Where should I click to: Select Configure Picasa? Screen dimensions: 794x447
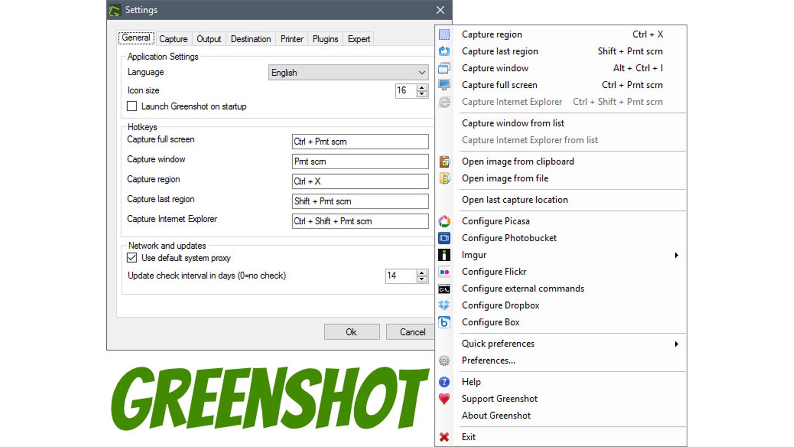pos(561,221)
